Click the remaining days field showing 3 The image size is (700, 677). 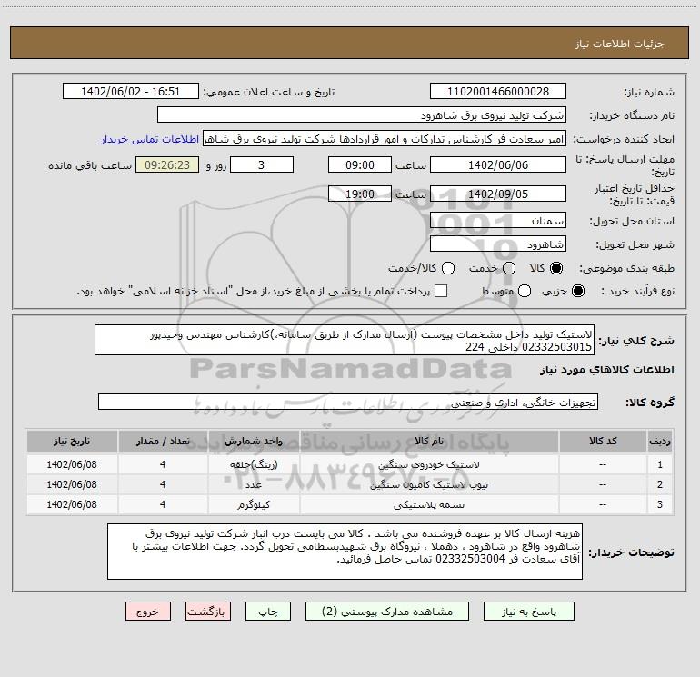[x=262, y=165]
